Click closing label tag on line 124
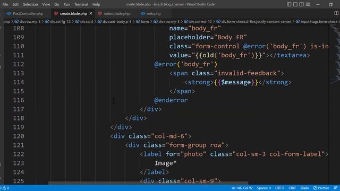The height and width of the screenshot is (191, 340). click(x=155, y=172)
